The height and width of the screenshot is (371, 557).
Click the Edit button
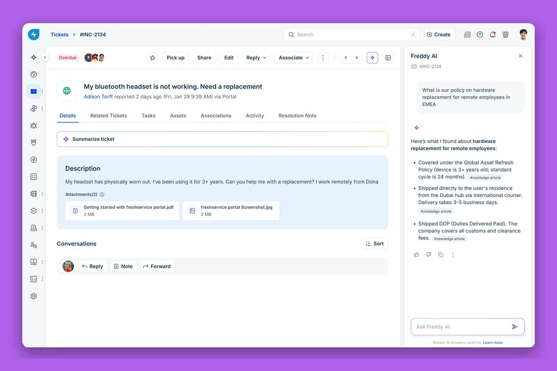click(229, 58)
